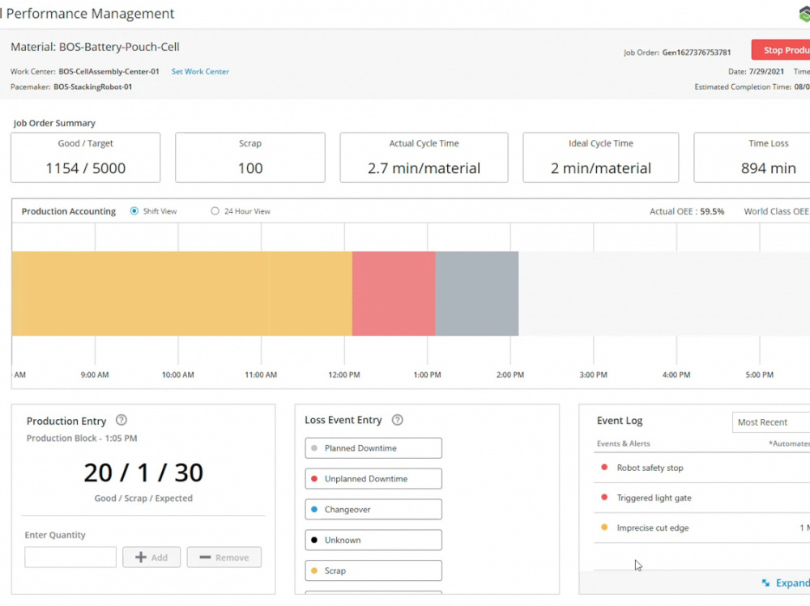Screen dimensions: 810x606
Task: Click the minus icon on the Remove button
Action: (205, 557)
